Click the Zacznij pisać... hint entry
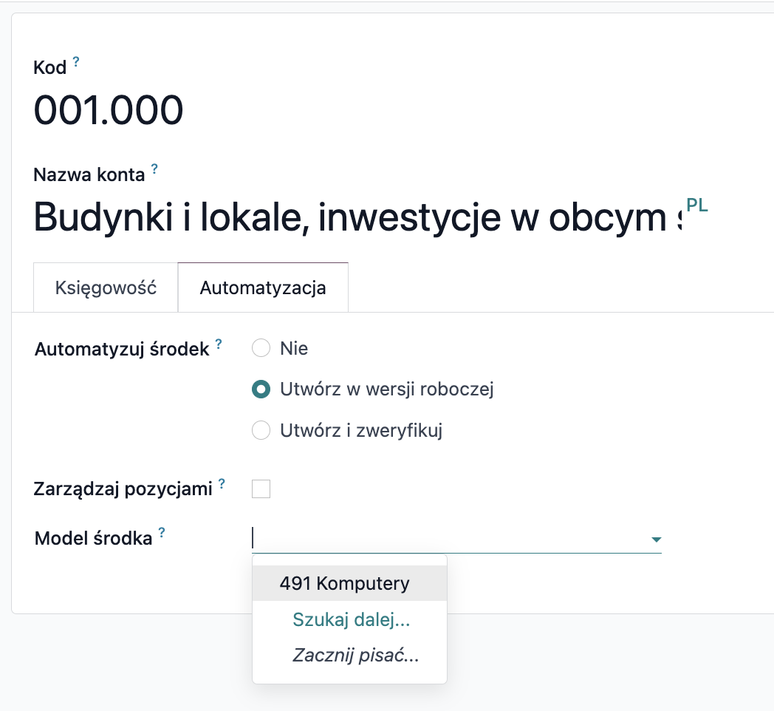The height and width of the screenshot is (711, 774). [x=355, y=655]
